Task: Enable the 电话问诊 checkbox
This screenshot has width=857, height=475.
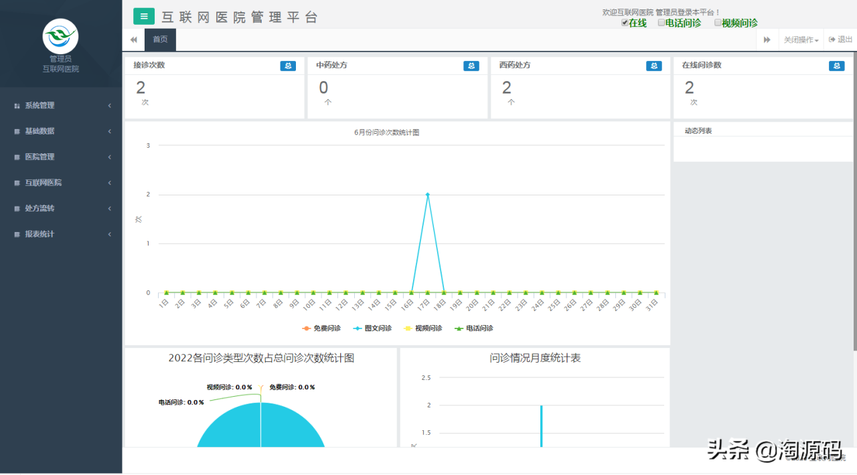Action: point(661,23)
